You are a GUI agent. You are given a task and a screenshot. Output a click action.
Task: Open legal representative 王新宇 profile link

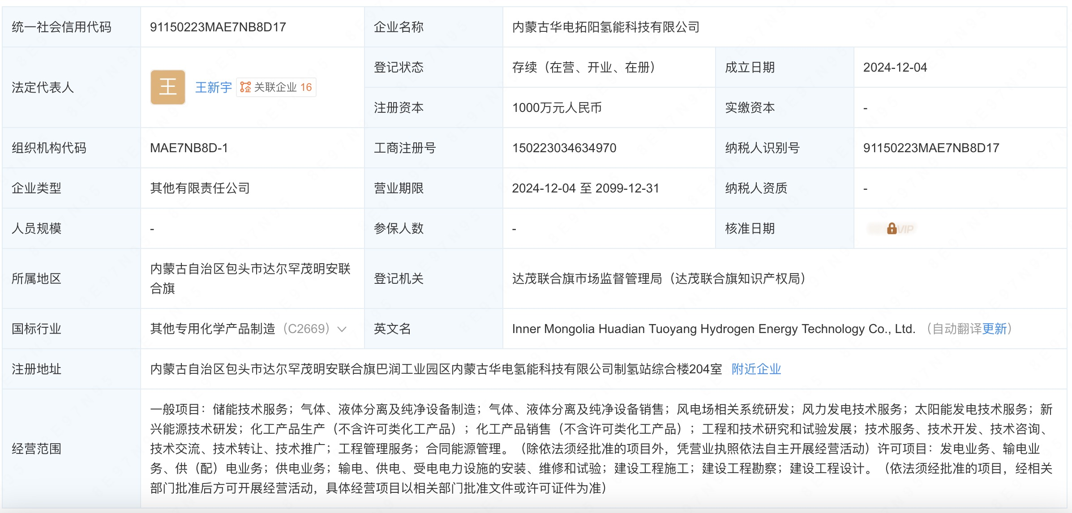pyautogui.click(x=213, y=87)
